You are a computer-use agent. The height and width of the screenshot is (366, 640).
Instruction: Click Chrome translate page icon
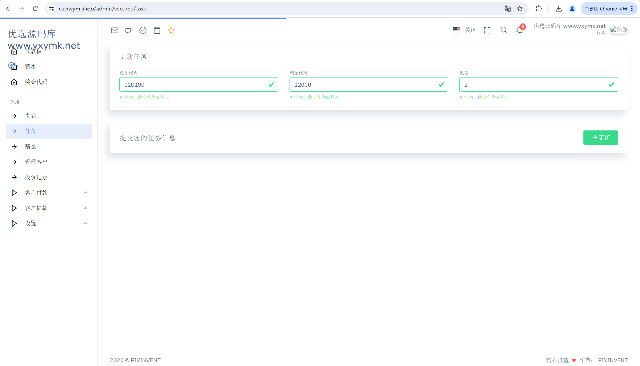[507, 9]
